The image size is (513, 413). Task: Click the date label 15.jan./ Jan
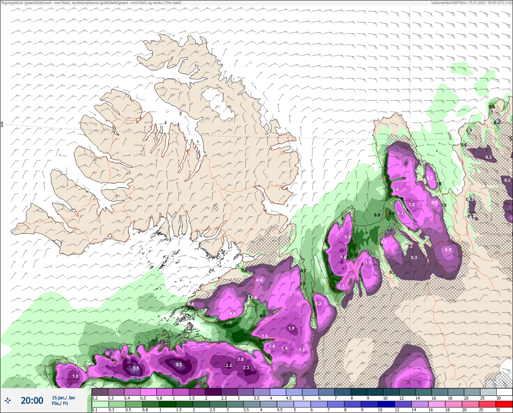(x=63, y=397)
